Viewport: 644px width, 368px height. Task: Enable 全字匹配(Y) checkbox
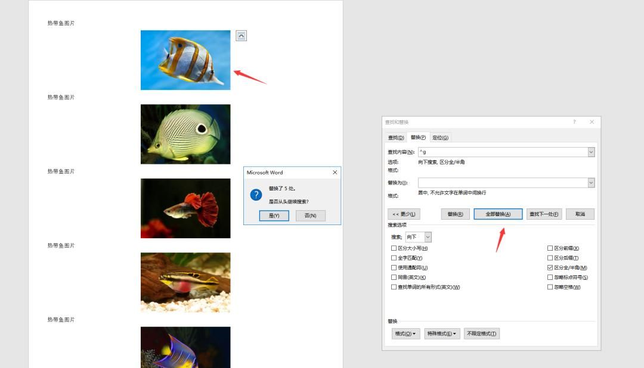tap(394, 258)
